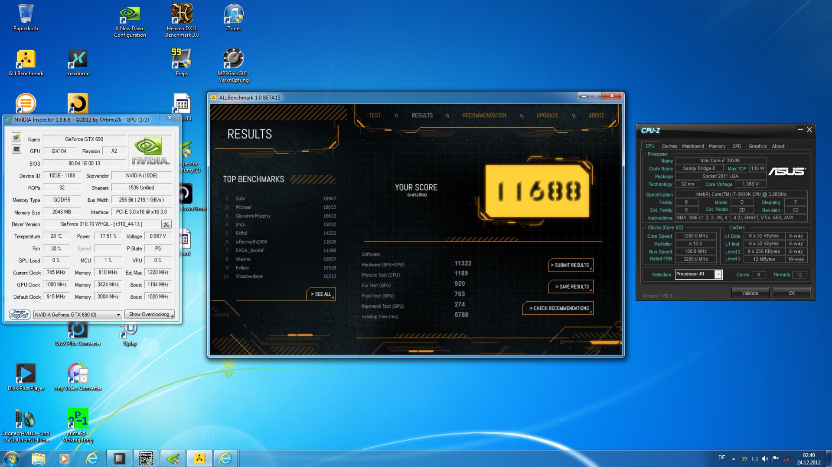Switch to the UPGRADE tab

(547, 116)
